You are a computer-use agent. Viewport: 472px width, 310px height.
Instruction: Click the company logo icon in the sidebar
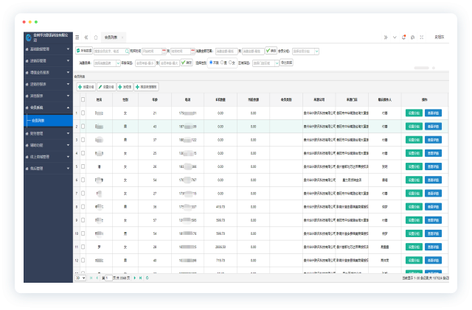(29, 38)
